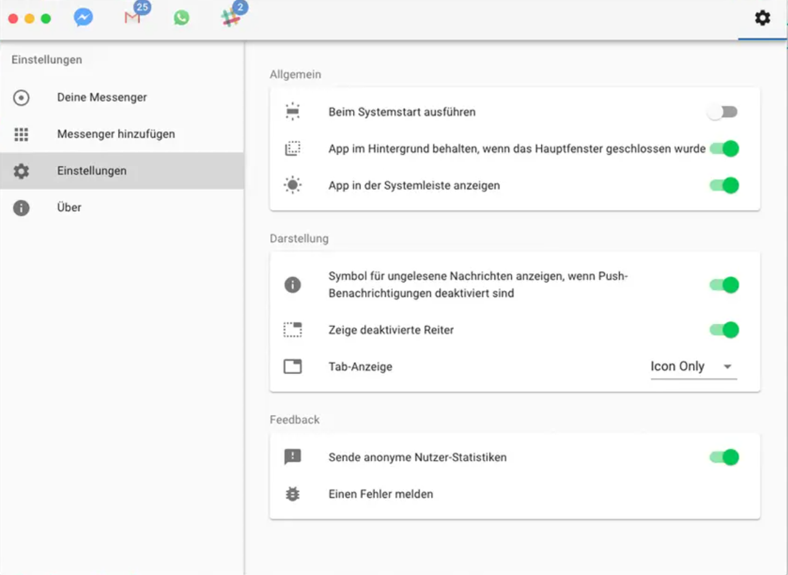Screen dimensions: 788x575
Task: Switch to the WhatsApp tab icon
Action: coord(182,18)
